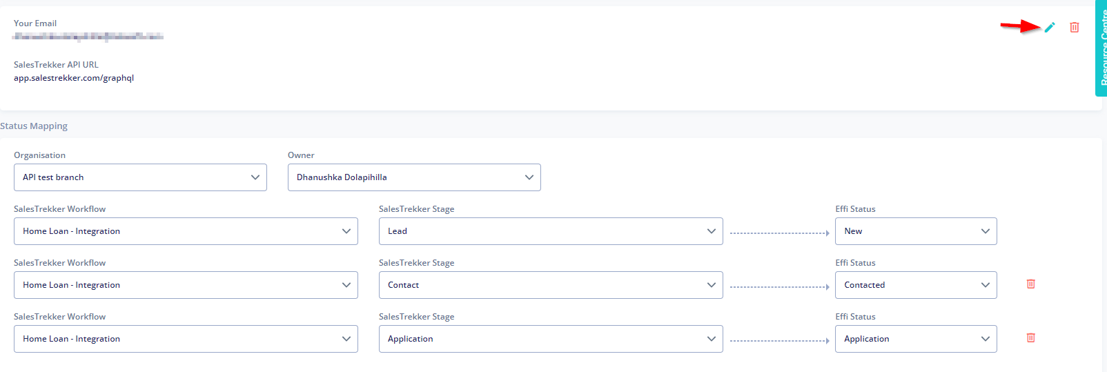1107x372 pixels.
Task: Open the Effi Status dropdown showing Application
Action: (x=916, y=339)
